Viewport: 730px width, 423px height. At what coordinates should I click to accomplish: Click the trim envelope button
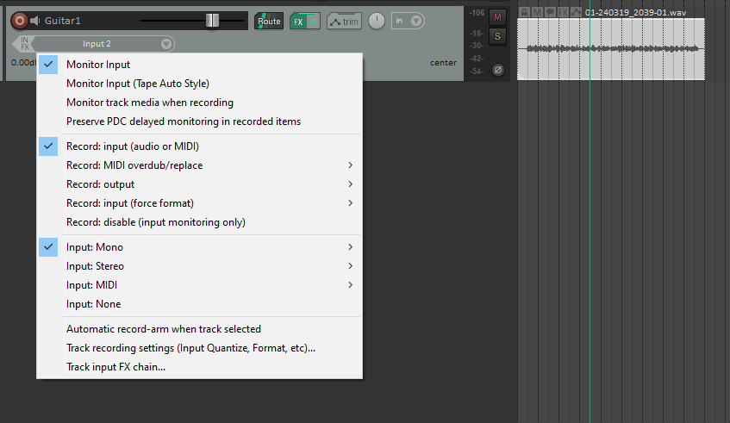coord(343,21)
